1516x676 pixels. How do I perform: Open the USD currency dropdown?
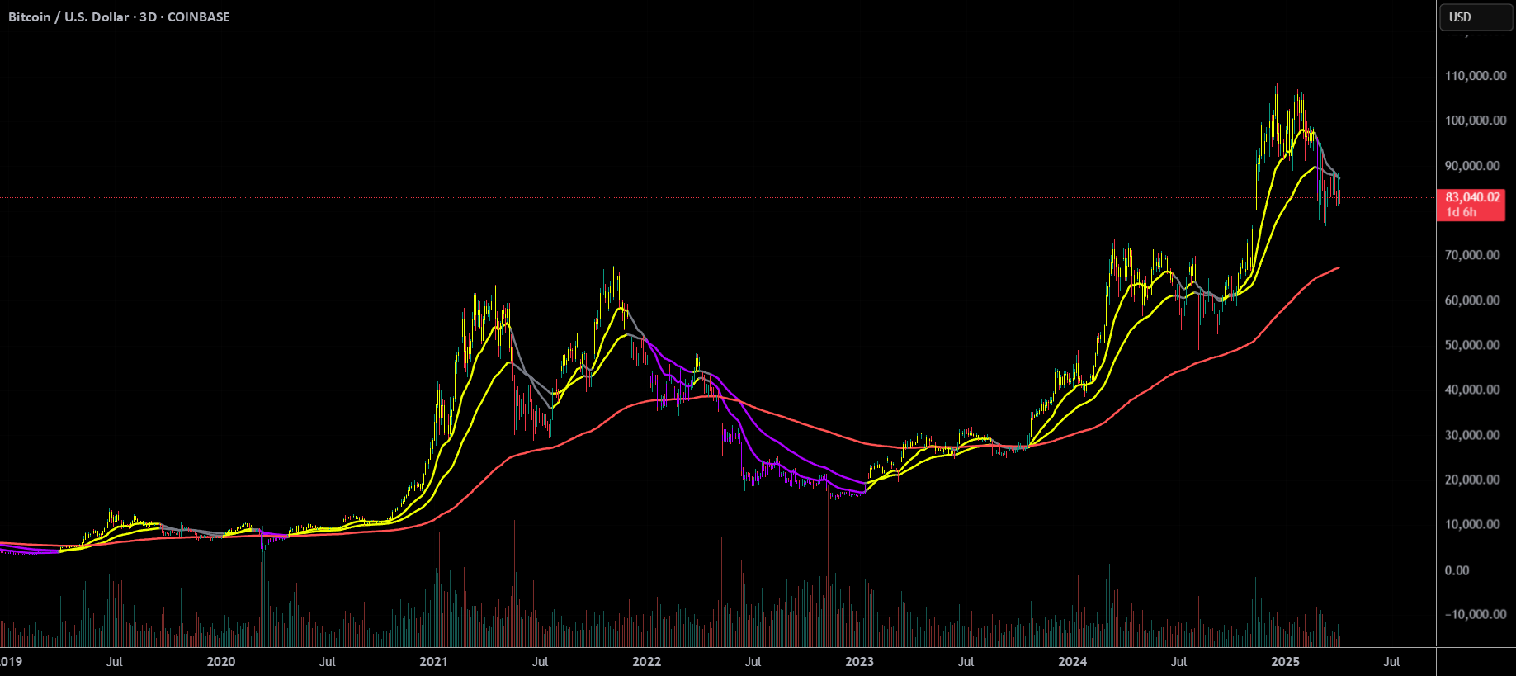point(1476,17)
